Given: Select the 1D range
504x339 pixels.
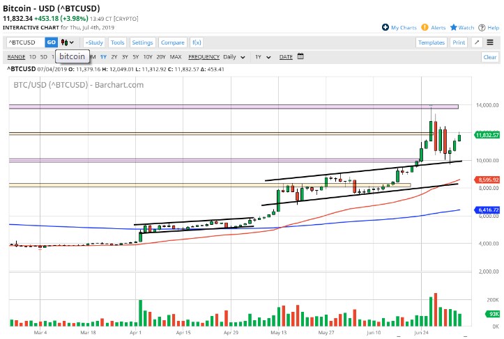Looking at the screenshot, I should tap(33, 57).
